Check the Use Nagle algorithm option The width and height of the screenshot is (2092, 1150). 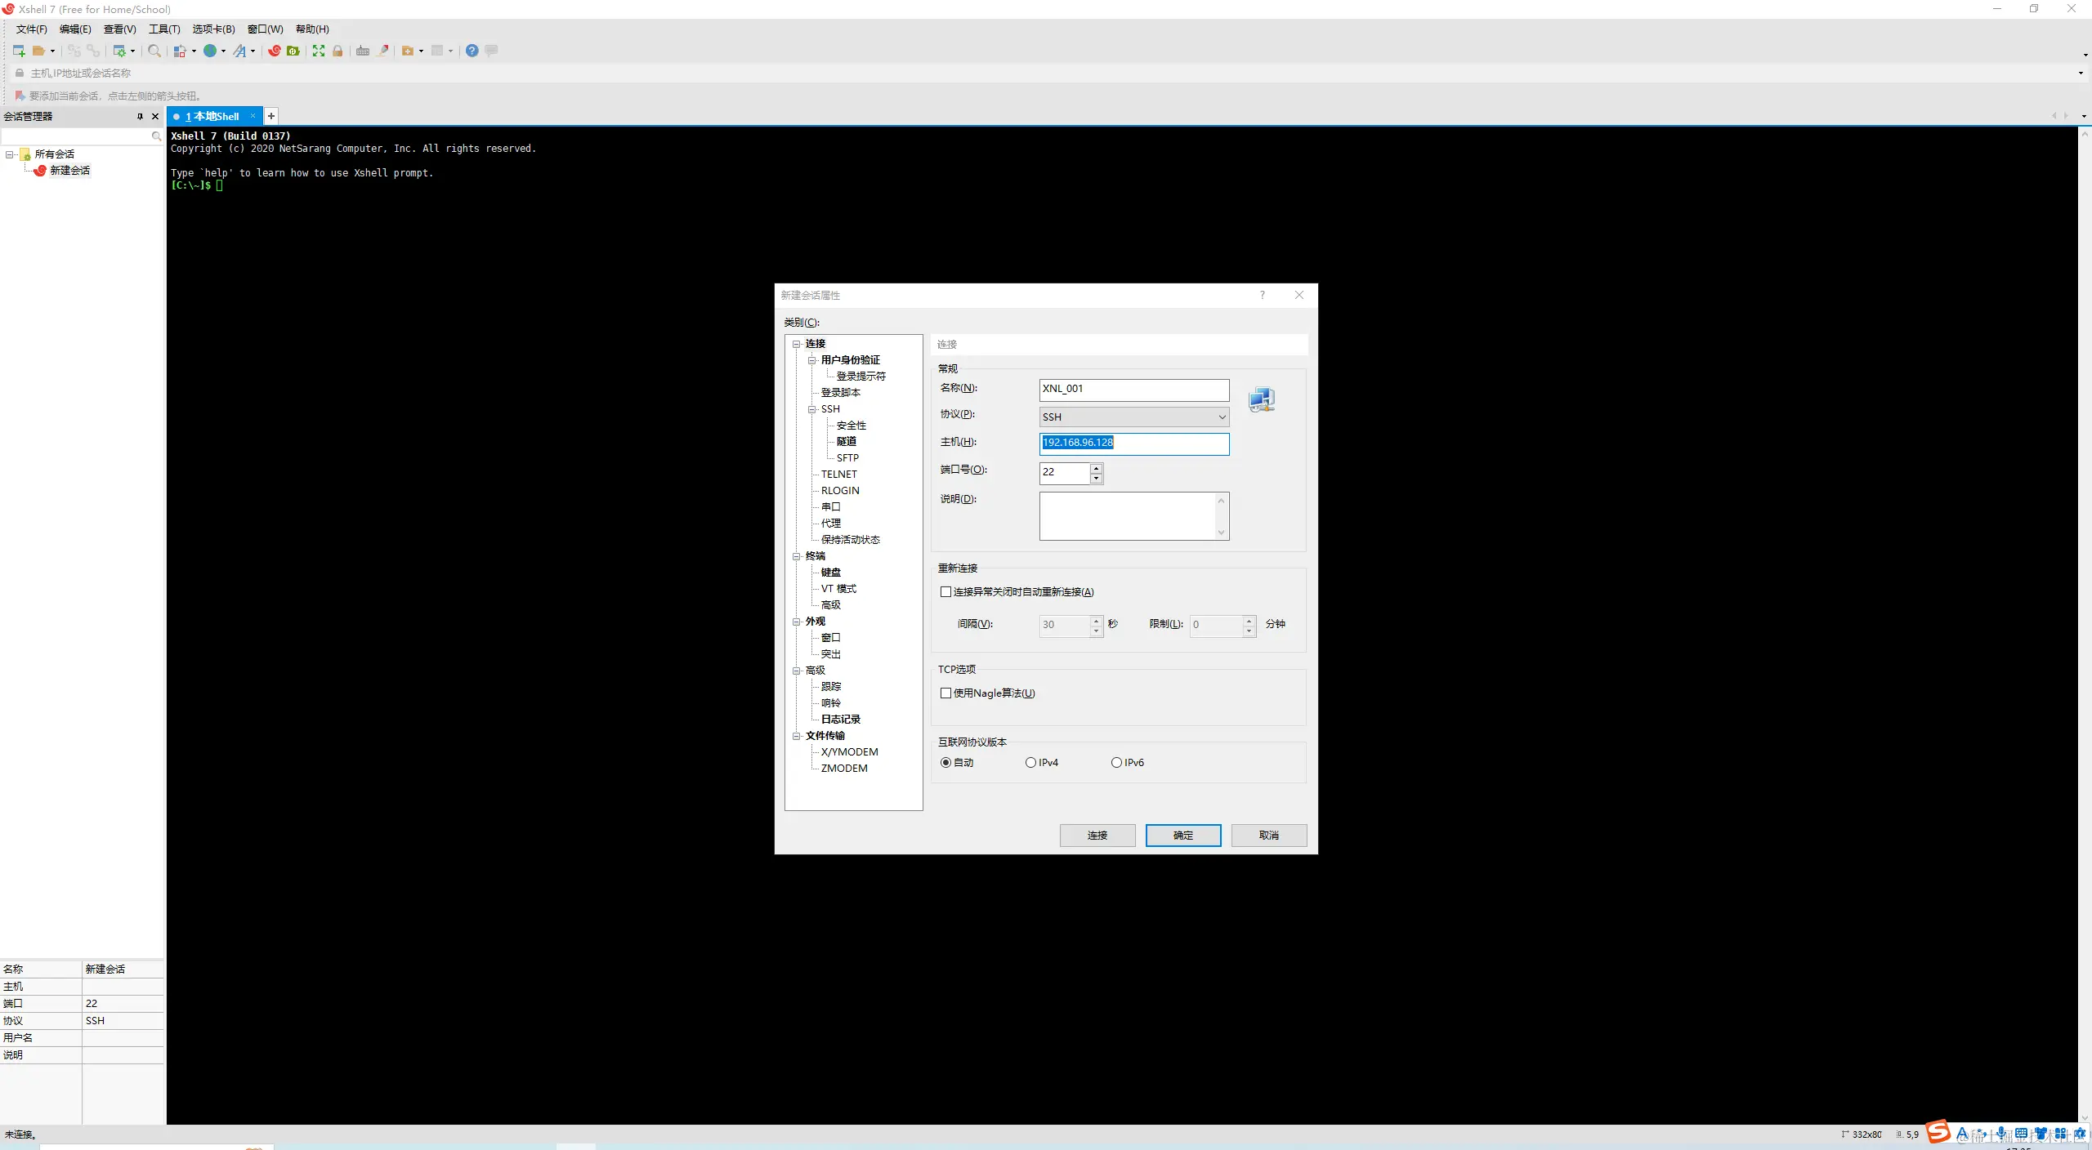[x=945, y=693]
